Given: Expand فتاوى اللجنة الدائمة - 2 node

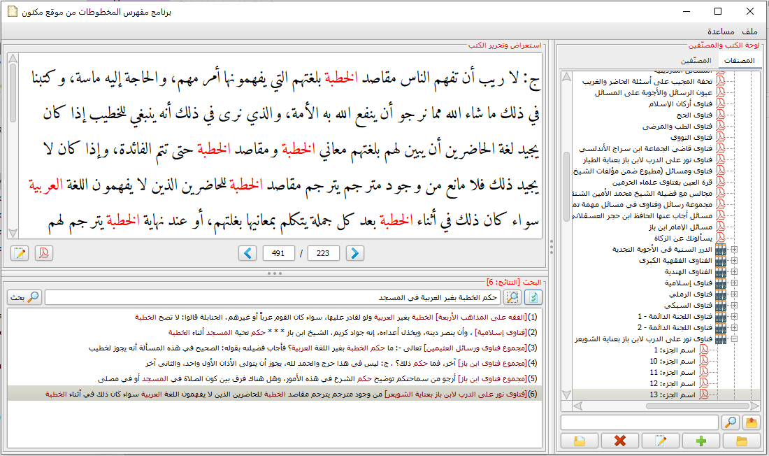Looking at the screenshot, I should pyautogui.click(x=734, y=327).
